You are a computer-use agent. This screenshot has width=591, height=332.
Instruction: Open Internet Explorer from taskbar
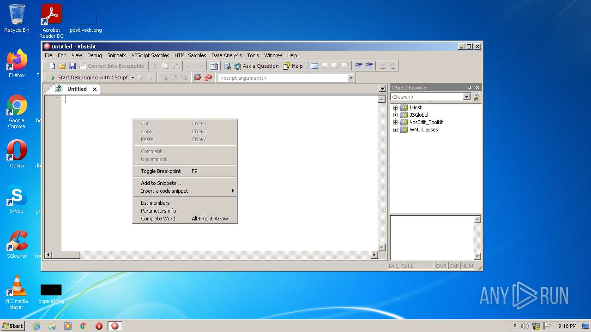click(36, 326)
